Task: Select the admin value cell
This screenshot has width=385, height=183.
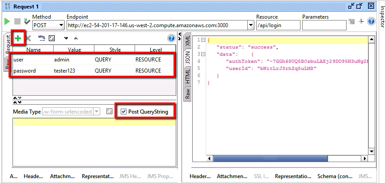Action: click(x=74, y=60)
